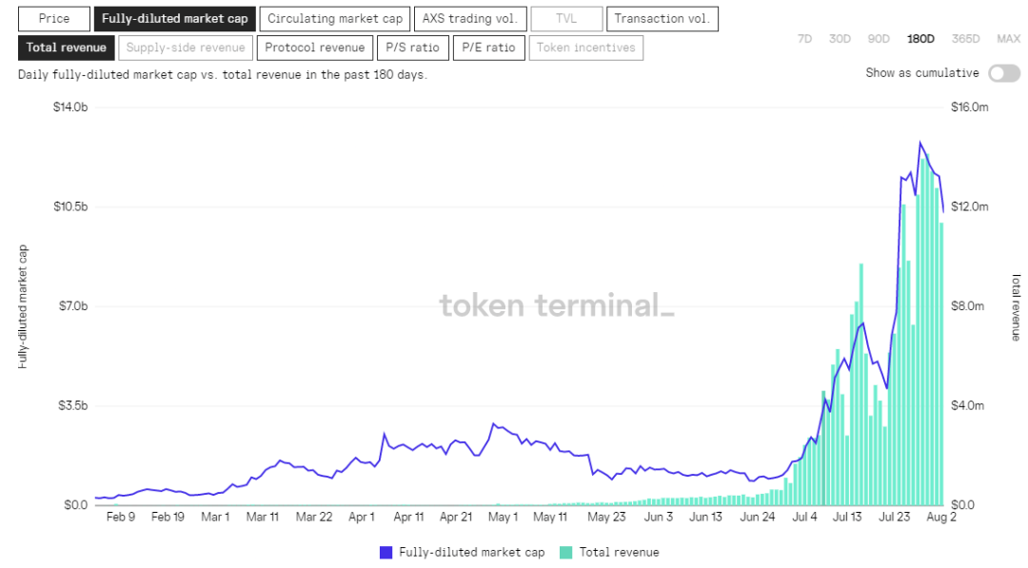Select the P/S ratio metric
Viewport: 1028px width, 568px height.
click(412, 48)
